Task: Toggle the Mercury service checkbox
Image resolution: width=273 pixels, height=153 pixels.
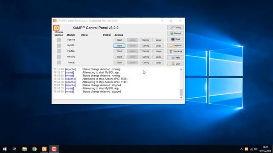Action: pos(59,57)
